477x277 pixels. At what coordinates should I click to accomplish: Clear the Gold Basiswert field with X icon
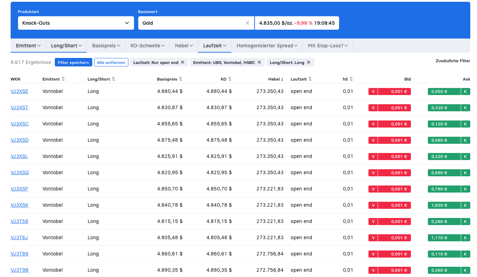pyautogui.click(x=248, y=23)
